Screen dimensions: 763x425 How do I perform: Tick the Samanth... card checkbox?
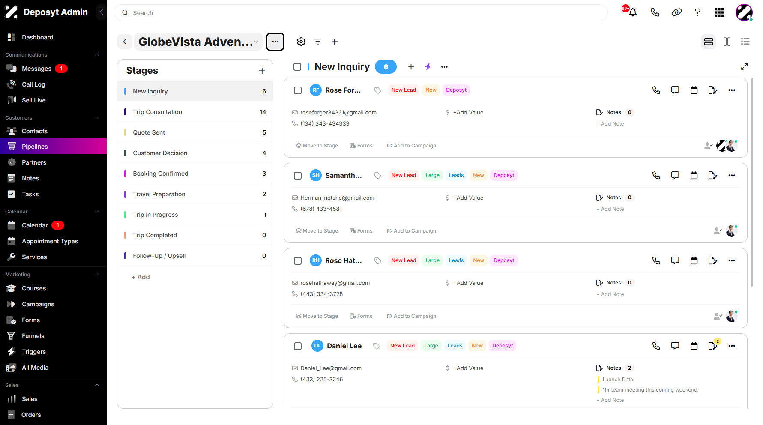(298, 176)
